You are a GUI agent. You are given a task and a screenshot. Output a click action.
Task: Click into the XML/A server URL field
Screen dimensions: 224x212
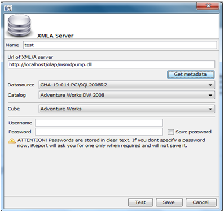tap(111, 64)
